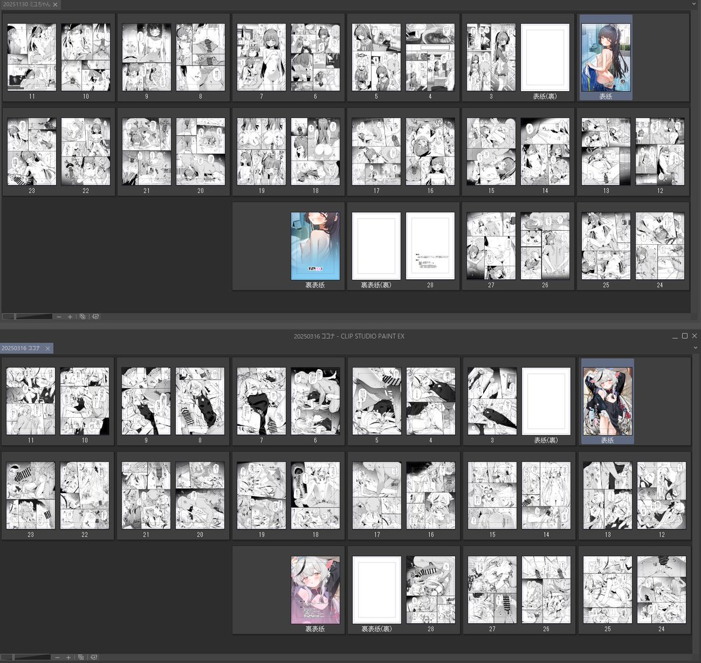Open page 9 thumbnail in ミコちゃん window
Image resolution: width=701 pixels, height=663 pixels.
tap(147, 57)
